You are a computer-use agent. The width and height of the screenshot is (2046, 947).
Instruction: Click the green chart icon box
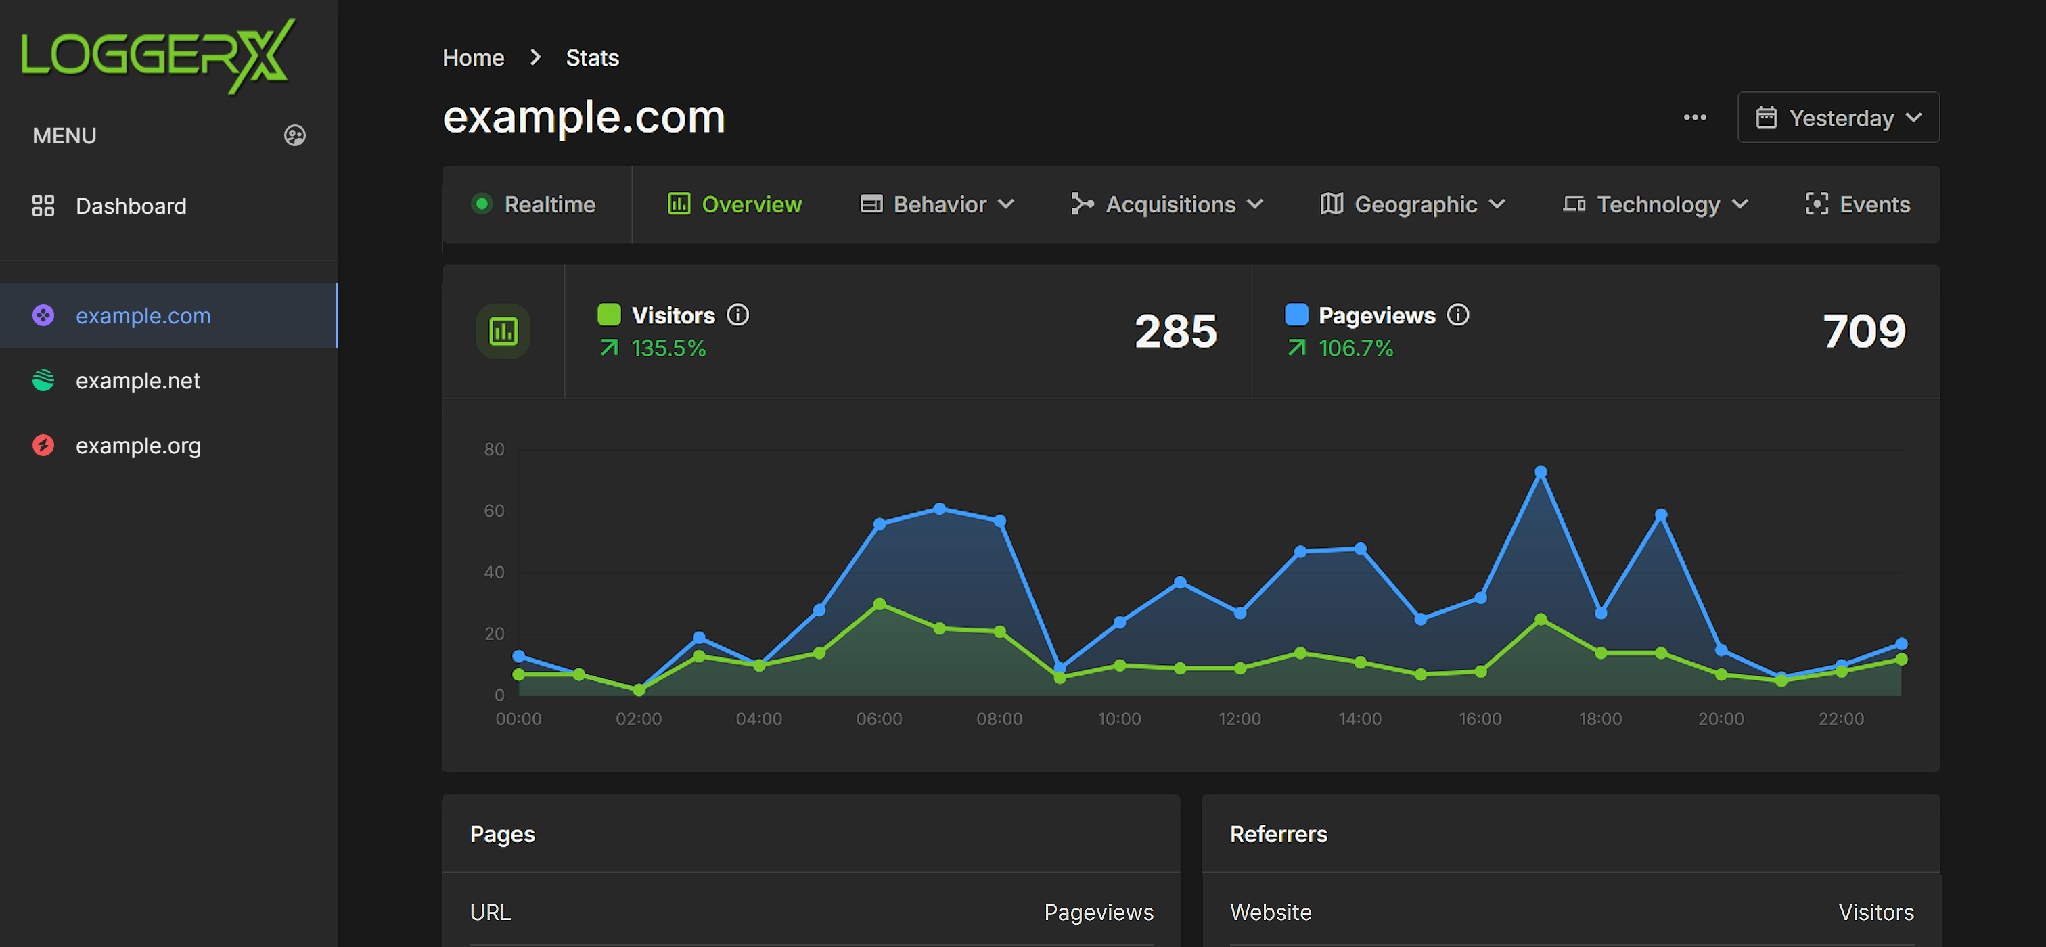[503, 331]
